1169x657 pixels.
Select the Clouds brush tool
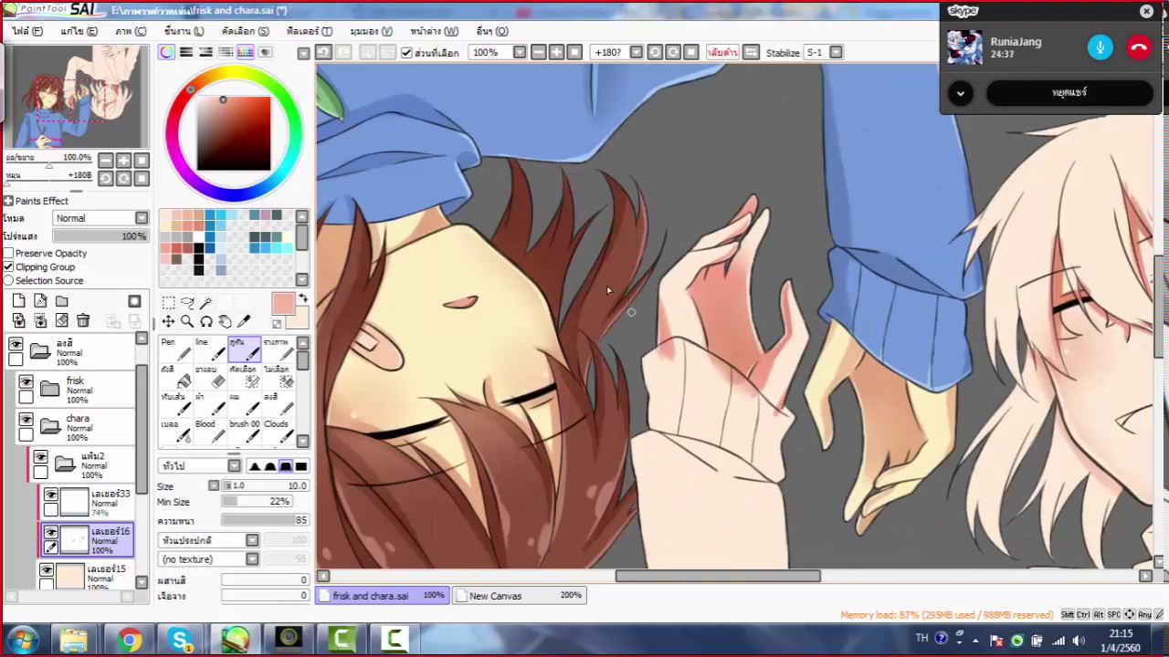277,432
